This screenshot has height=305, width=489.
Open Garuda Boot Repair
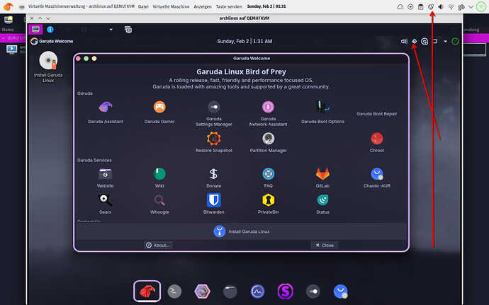[x=377, y=114]
